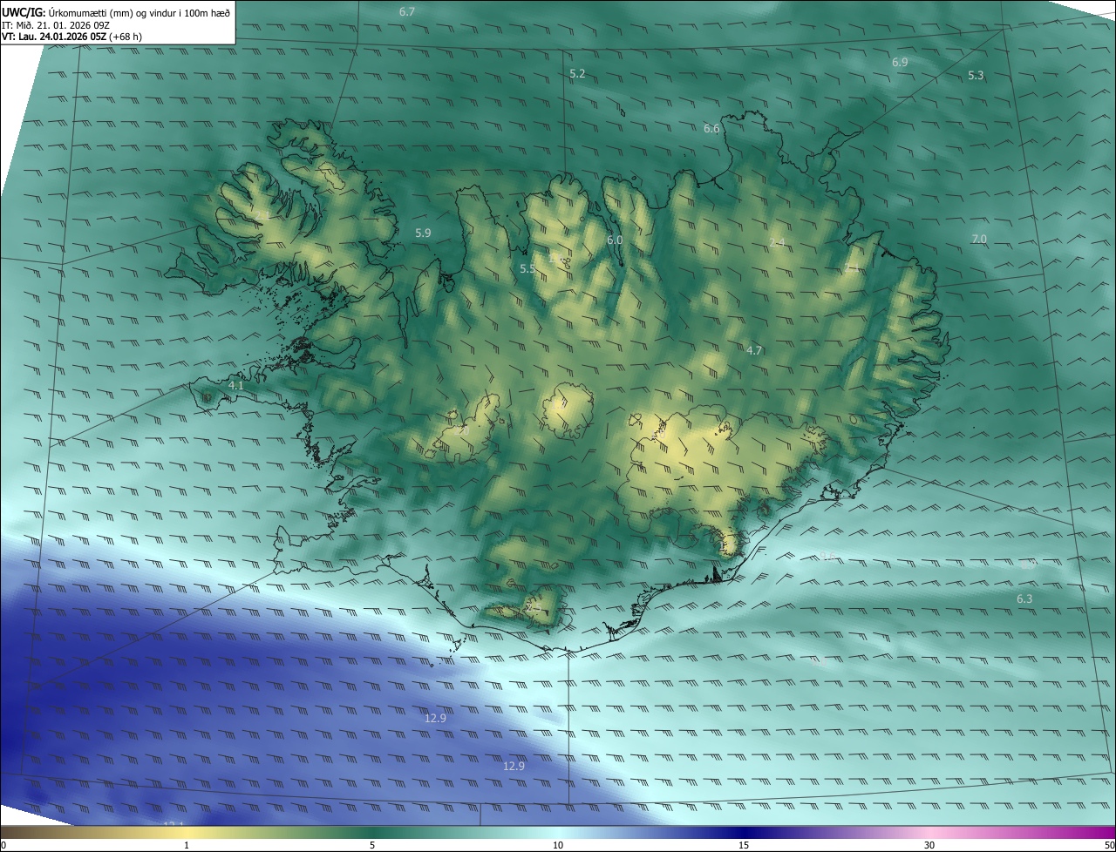Click the 6.0 value label on the map
Screen dimensions: 1116x852
615,240
